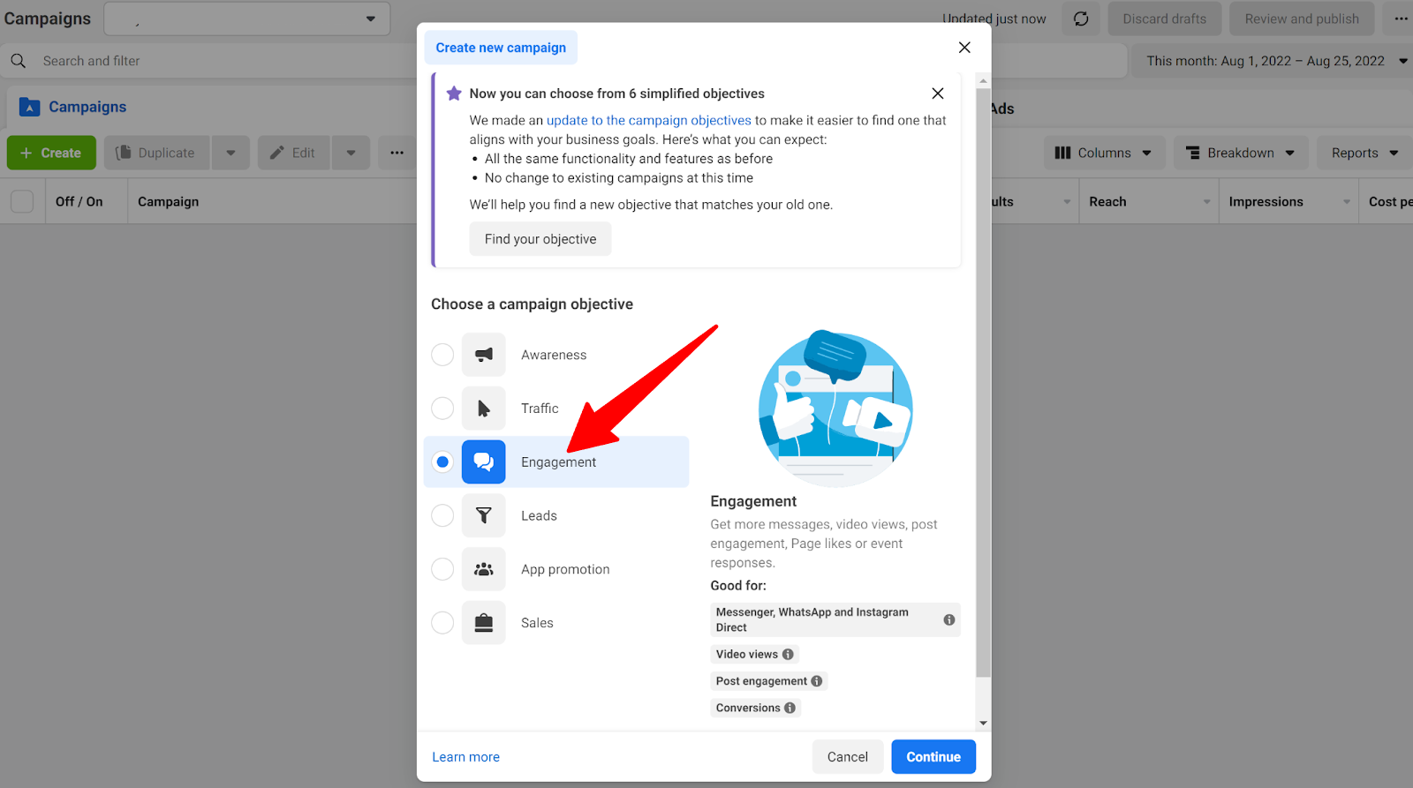This screenshot has height=788, width=1413.
Task: Click Cancel in the campaign dialog
Action: click(848, 756)
